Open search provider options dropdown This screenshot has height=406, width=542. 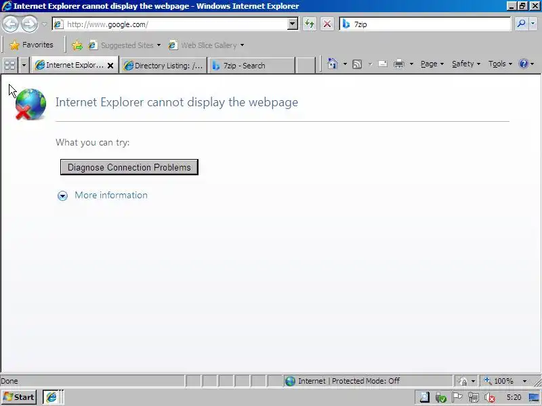533,24
